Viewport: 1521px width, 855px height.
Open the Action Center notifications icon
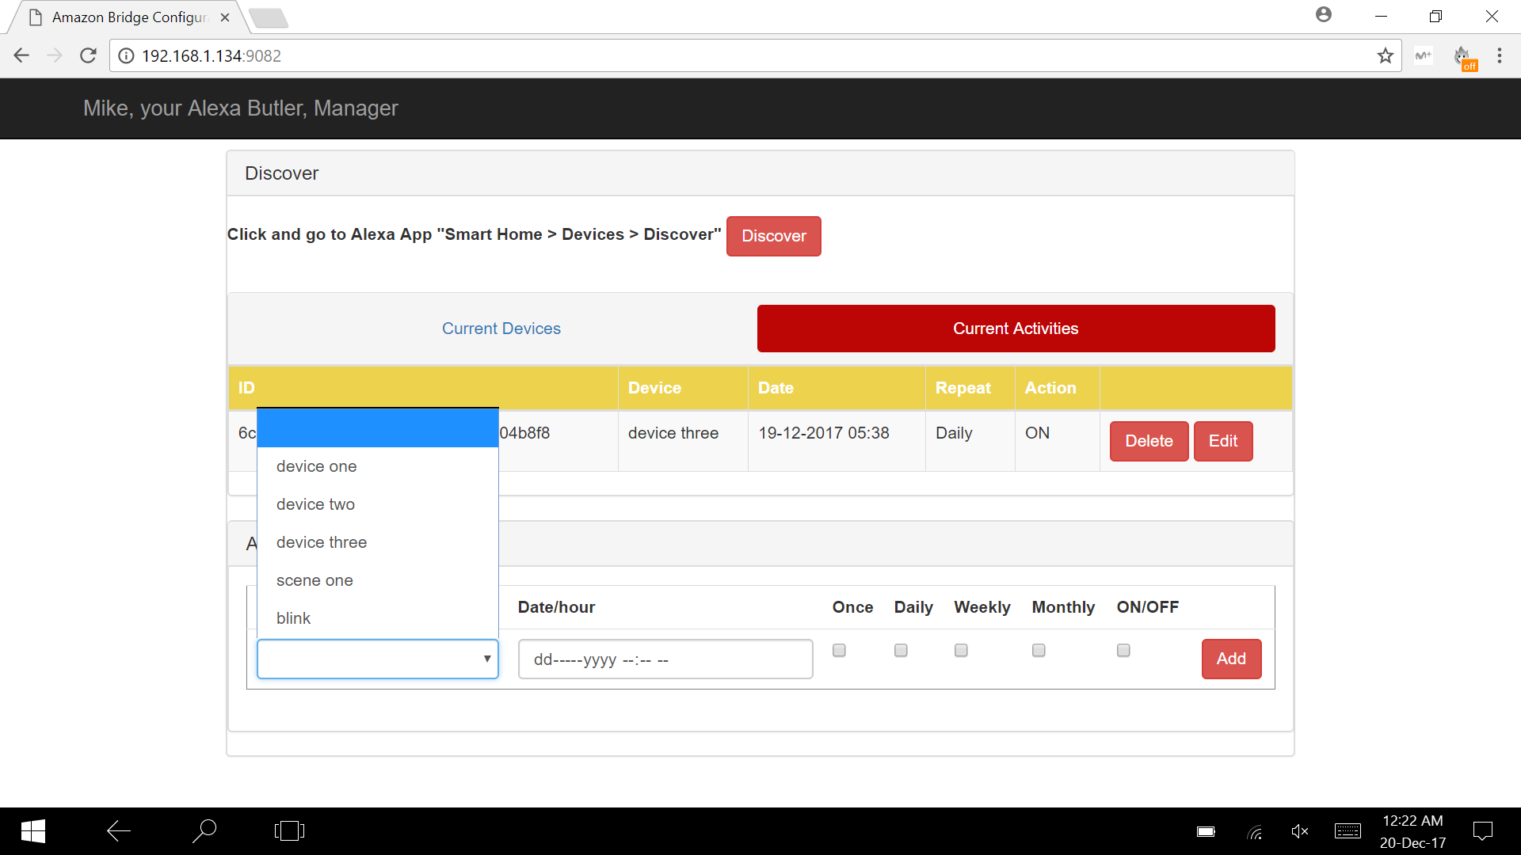[x=1482, y=831]
